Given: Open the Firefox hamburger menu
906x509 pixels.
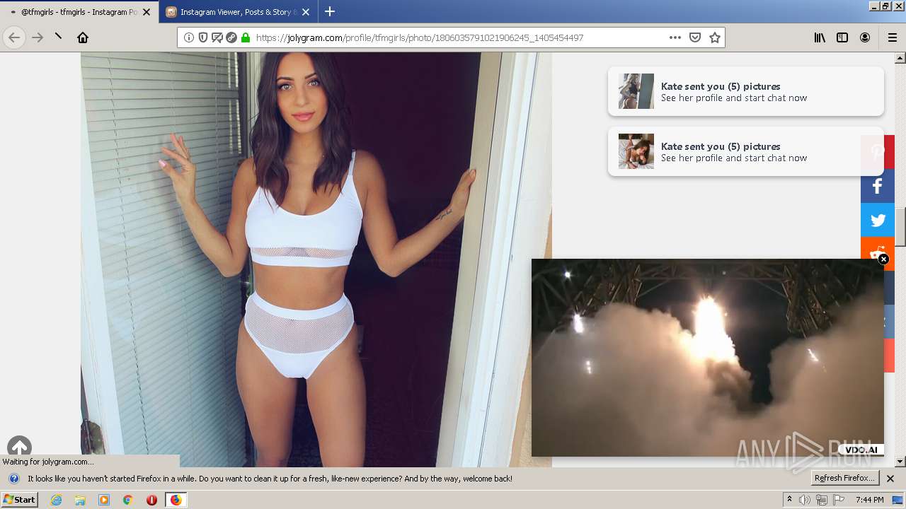Looking at the screenshot, I should pos(893,37).
